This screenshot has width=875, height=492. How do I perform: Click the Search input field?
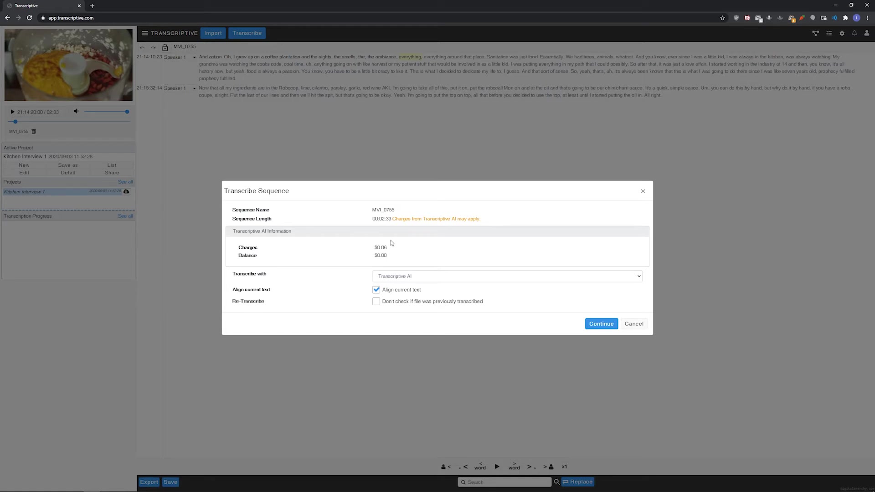click(x=504, y=482)
